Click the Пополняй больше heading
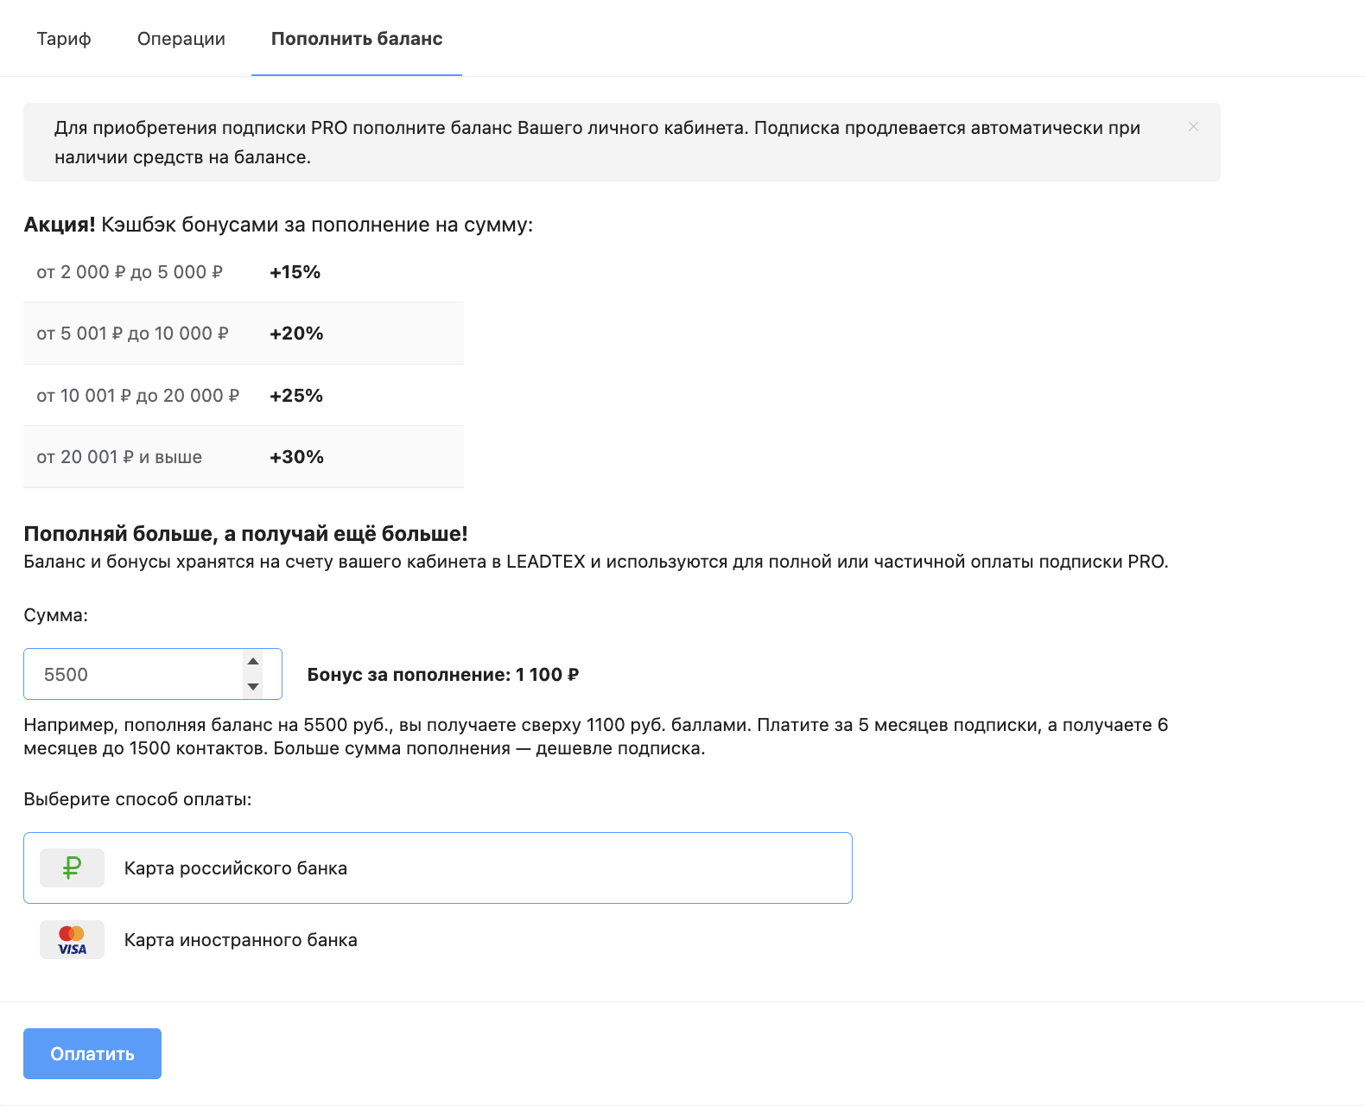The image size is (1365, 1106). pos(245,534)
